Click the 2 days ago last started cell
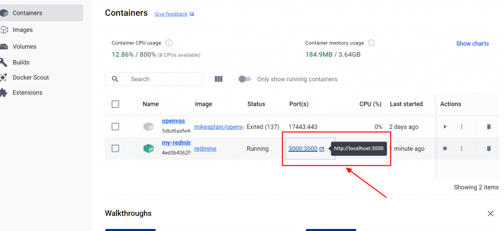Screen dimensions: 504x231 (x=404, y=127)
